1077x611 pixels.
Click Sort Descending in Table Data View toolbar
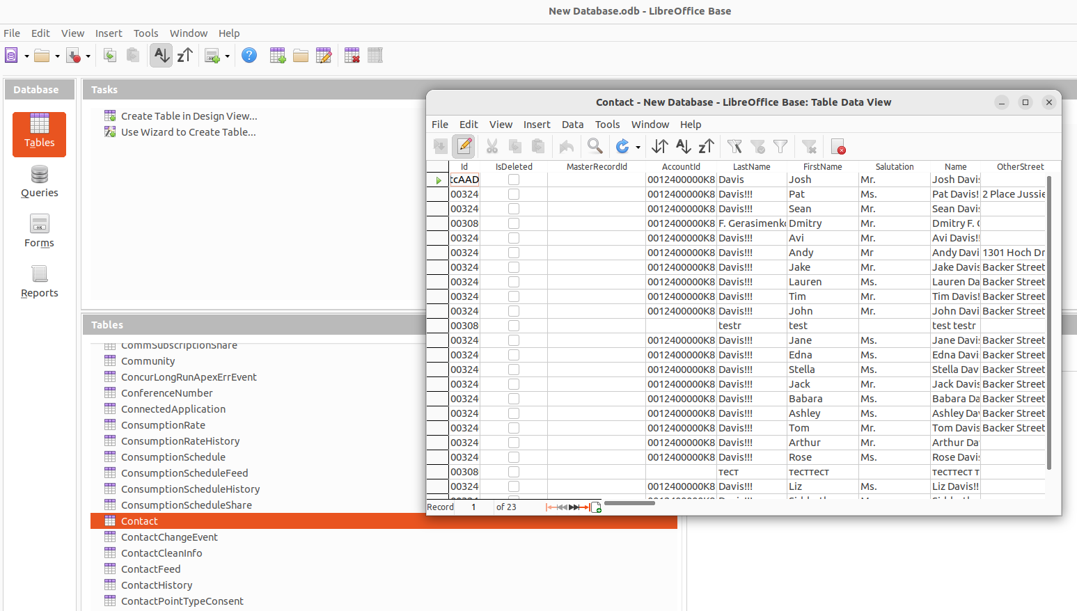(707, 146)
